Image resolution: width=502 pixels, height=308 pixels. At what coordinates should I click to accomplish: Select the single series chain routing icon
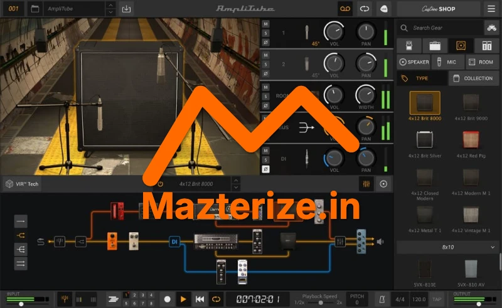pyautogui.click(x=21, y=221)
